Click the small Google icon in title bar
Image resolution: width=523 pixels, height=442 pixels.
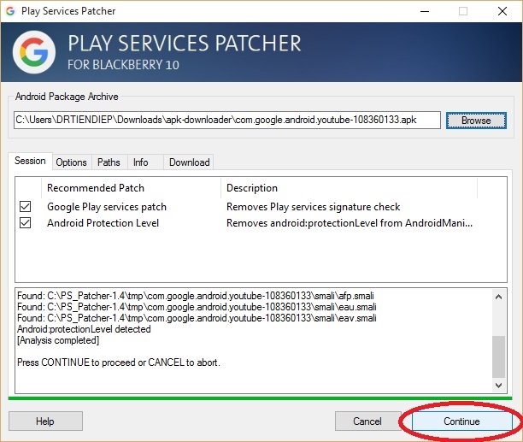point(9,11)
